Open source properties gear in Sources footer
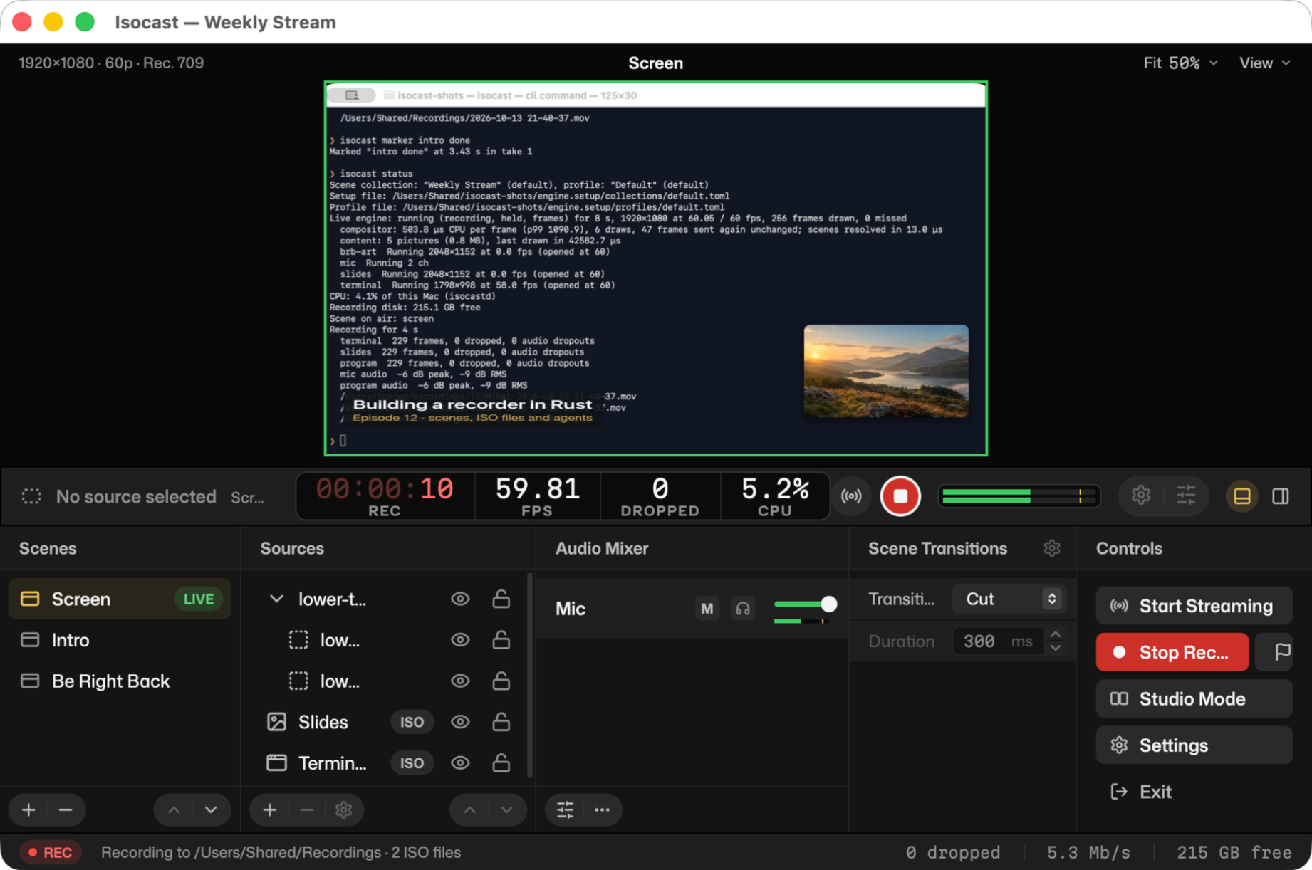The height and width of the screenshot is (870, 1312). coord(343,810)
